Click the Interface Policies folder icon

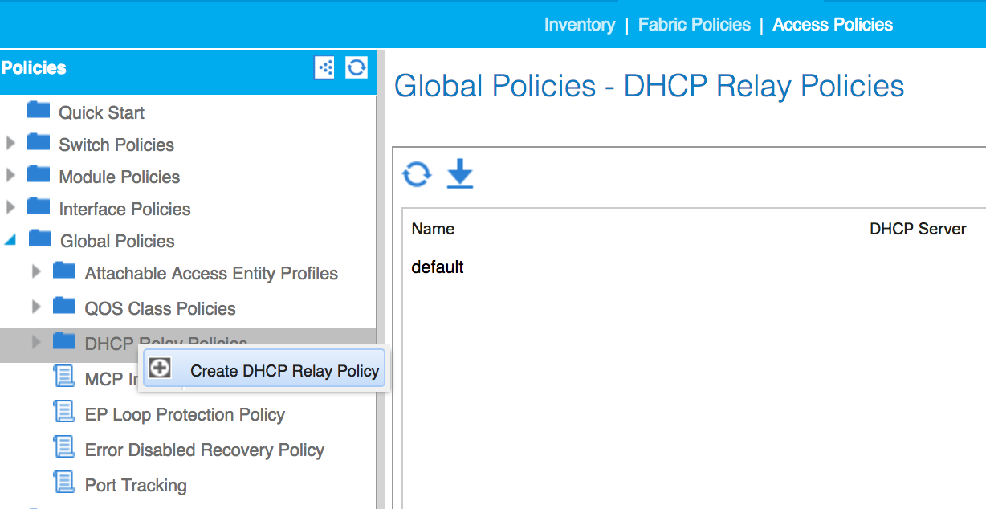(x=39, y=206)
